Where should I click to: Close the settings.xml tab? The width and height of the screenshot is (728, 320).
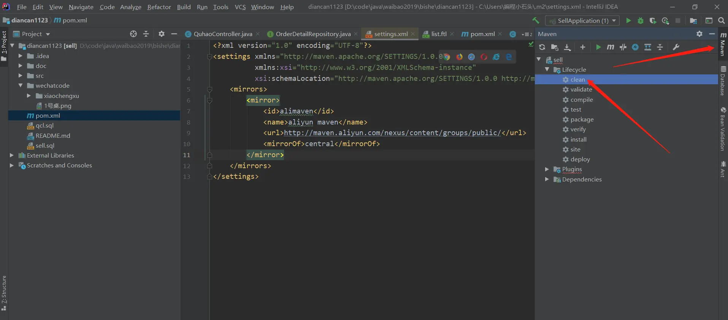(x=413, y=34)
